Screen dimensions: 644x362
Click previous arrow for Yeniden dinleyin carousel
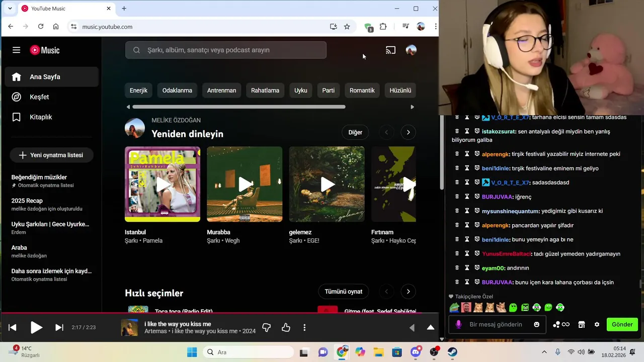click(386, 132)
